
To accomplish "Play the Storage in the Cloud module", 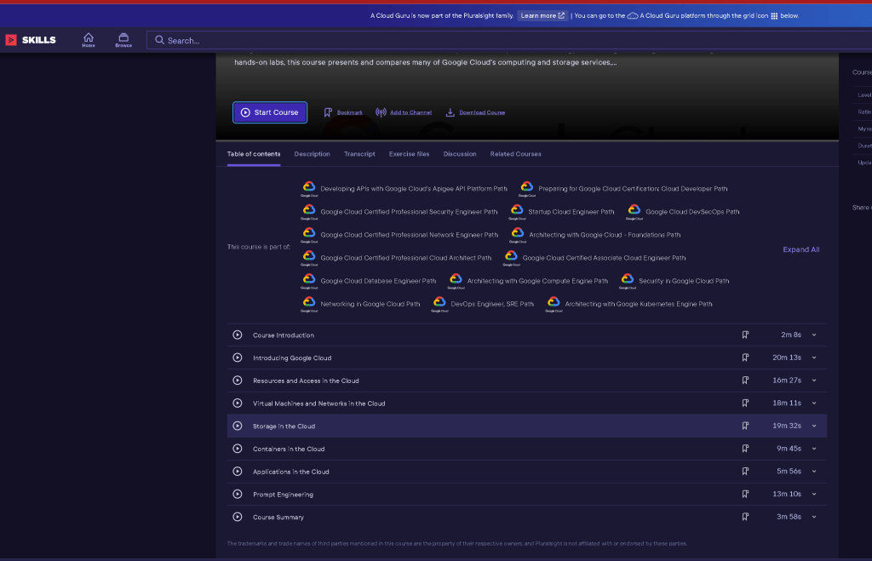I will coord(238,426).
